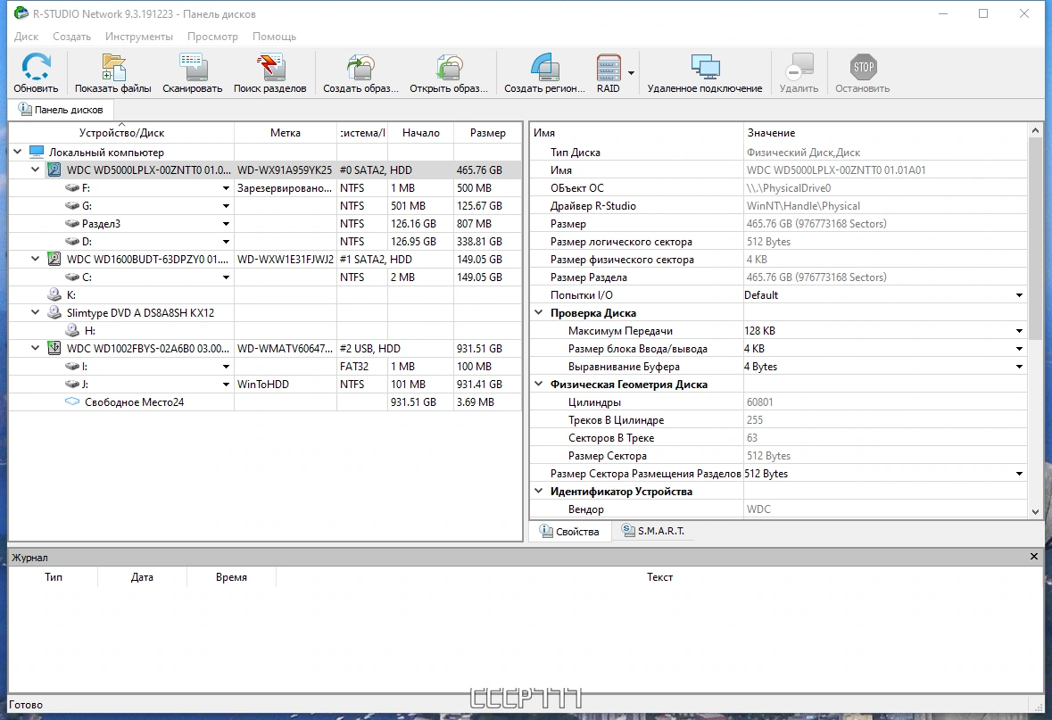Sort by Начало column header
The image size is (1052, 720).
coord(420,133)
